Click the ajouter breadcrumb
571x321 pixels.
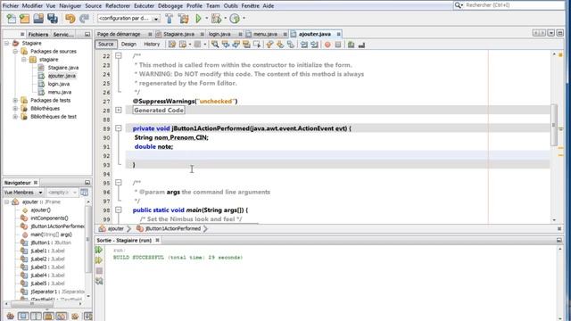click(x=115, y=228)
